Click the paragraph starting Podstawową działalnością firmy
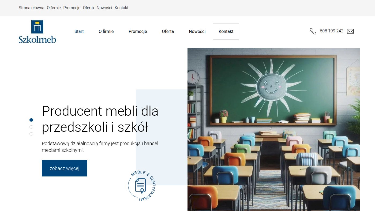The image size is (375, 211). click(100, 147)
